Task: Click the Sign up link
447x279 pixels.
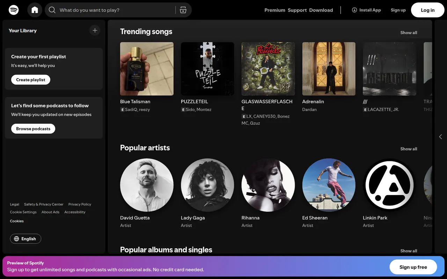Action: click(x=398, y=10)
